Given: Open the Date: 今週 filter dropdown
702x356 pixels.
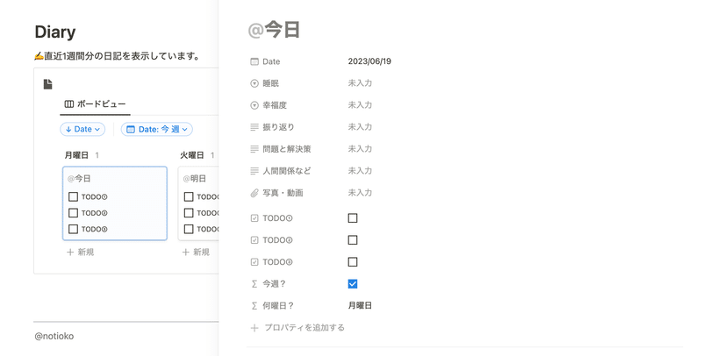Looking at the screenshot, I should (x=157, y=129).
